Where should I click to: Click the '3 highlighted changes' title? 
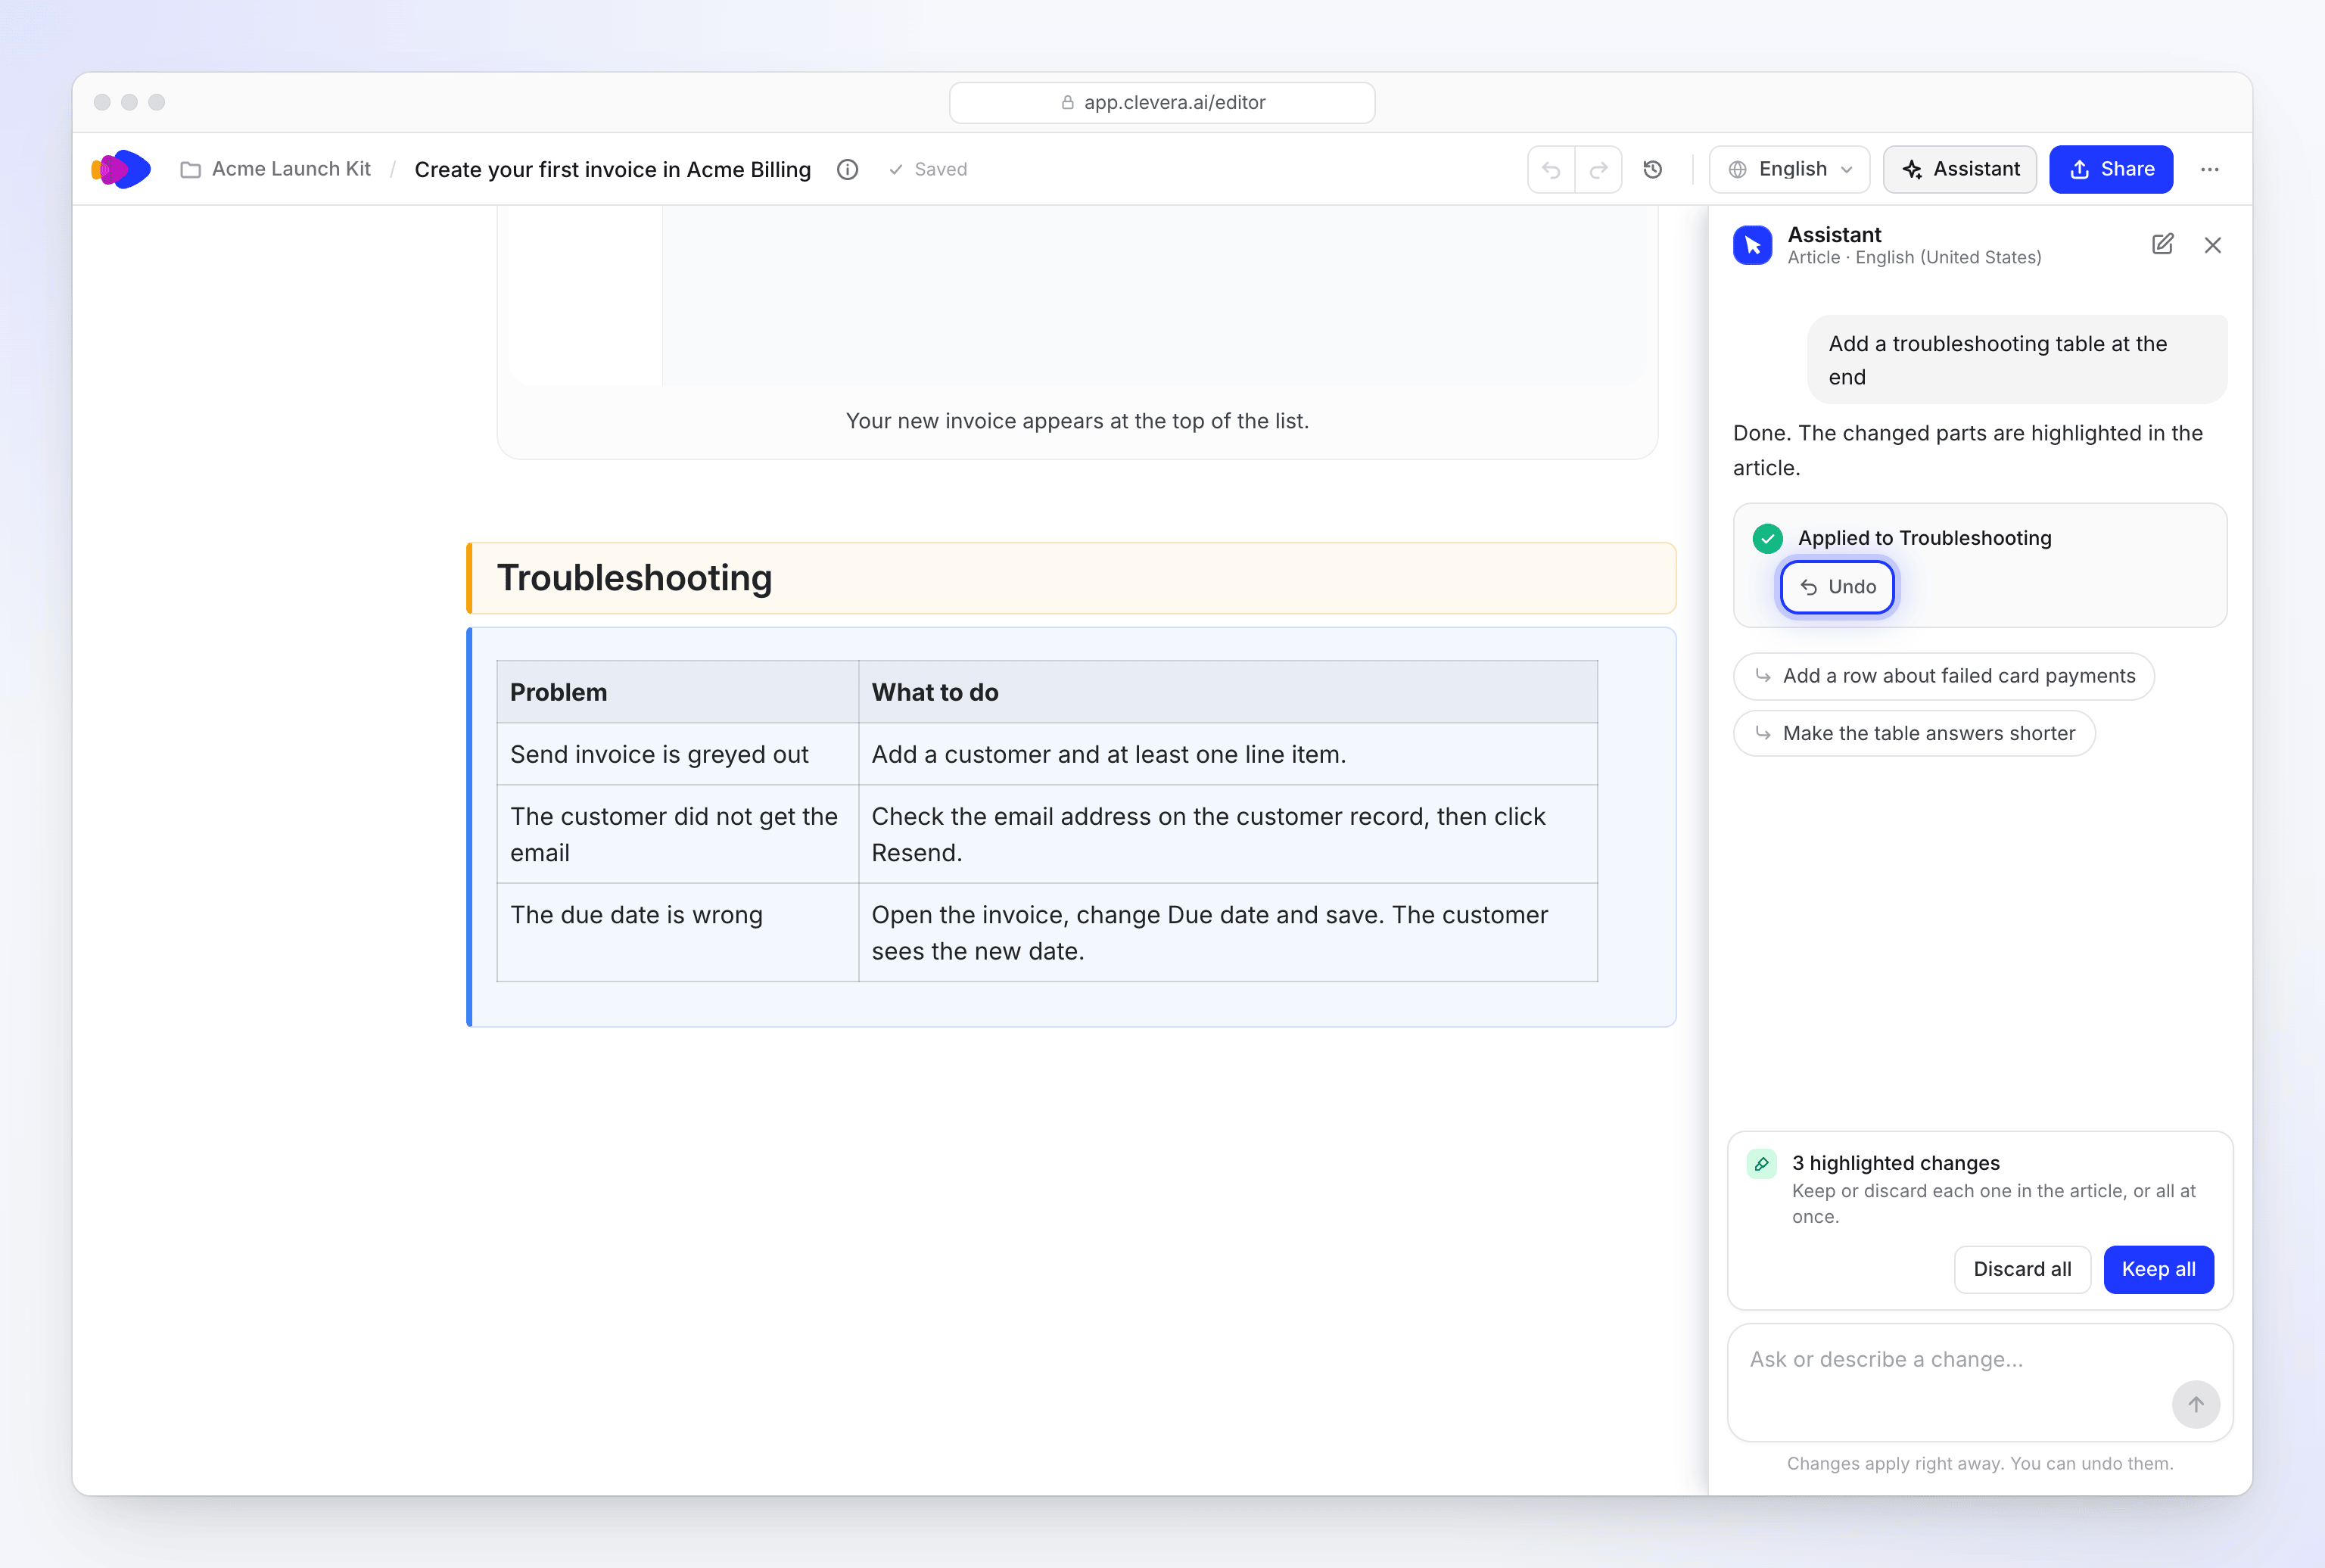[1895, 1163]
